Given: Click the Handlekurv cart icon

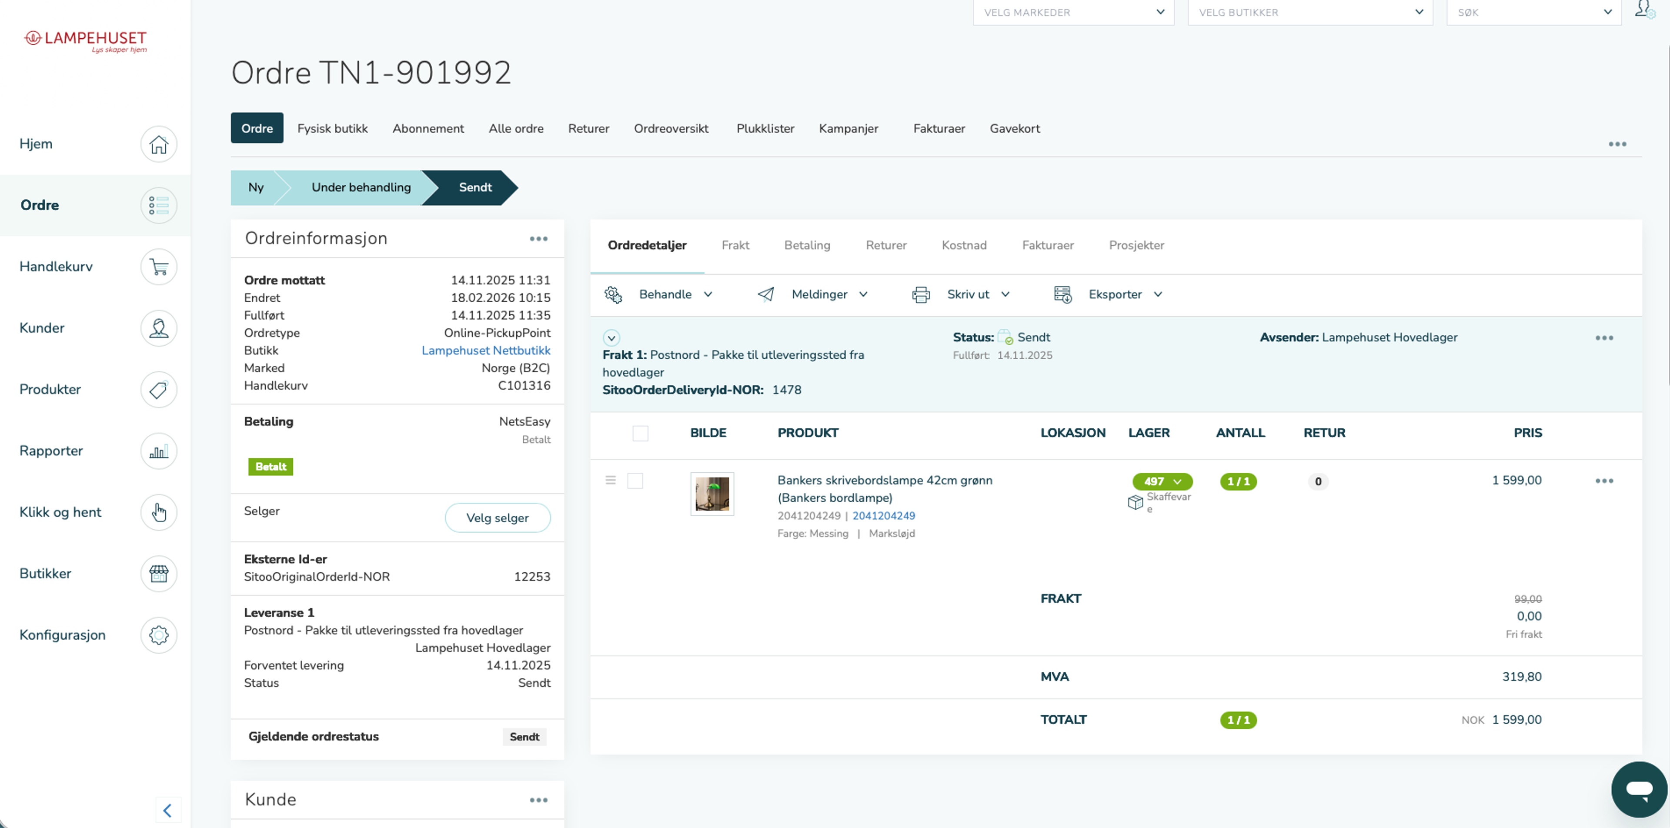Looking at the screenshot, I should (159, 267).
